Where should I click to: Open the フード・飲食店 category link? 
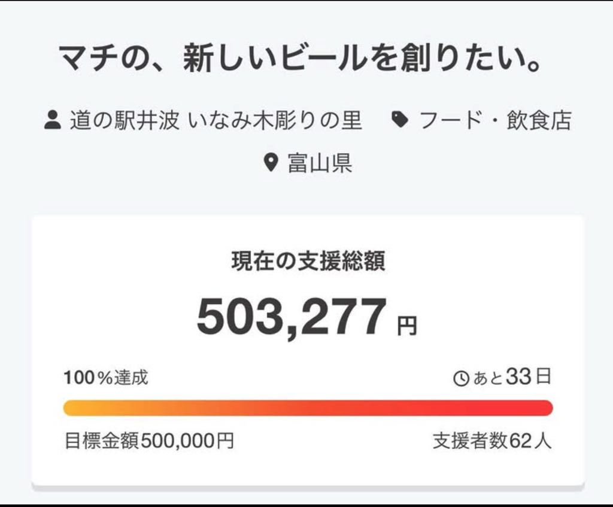496,120
